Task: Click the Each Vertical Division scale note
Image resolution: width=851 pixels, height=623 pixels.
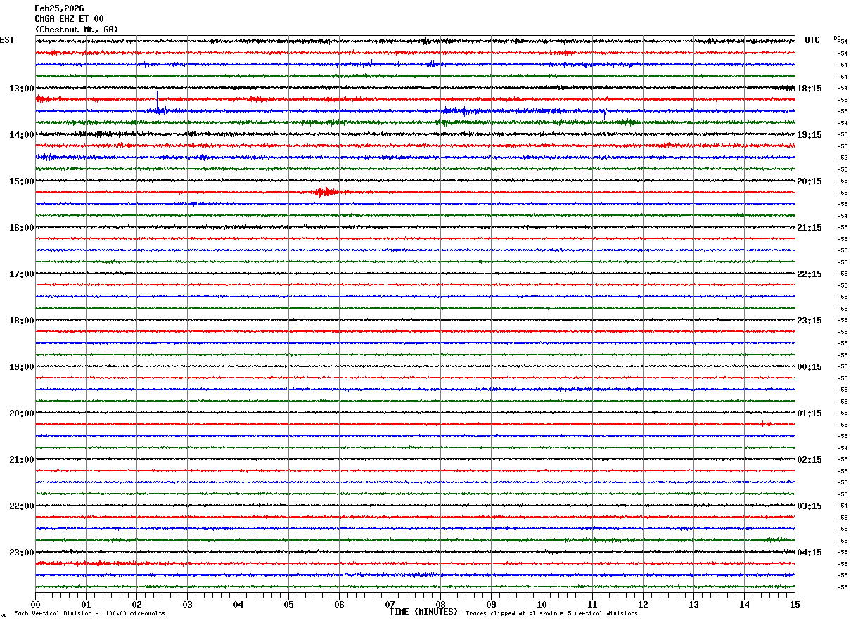Action: tap(89, 614)
